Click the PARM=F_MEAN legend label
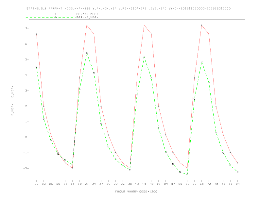The height and width of the screenshot is (200, 259). pyautogui.click(x=87, y=17)
